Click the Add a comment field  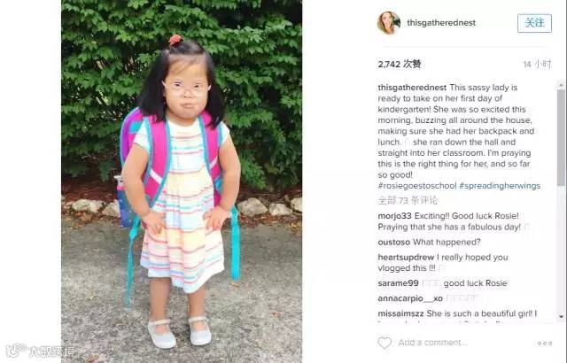tap(432, 343)
